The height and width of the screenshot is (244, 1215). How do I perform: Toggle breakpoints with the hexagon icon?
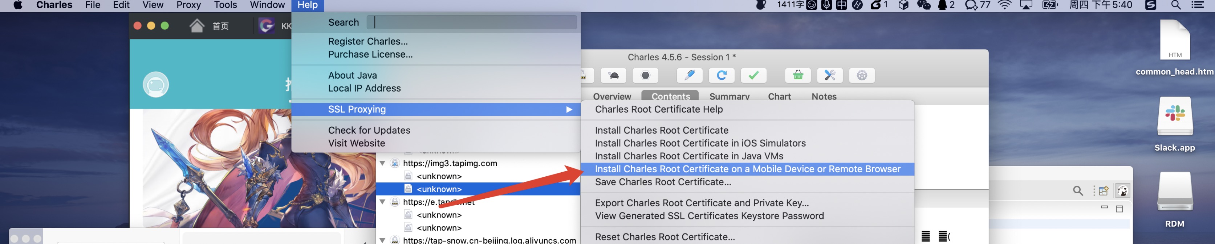coord(645,75)
